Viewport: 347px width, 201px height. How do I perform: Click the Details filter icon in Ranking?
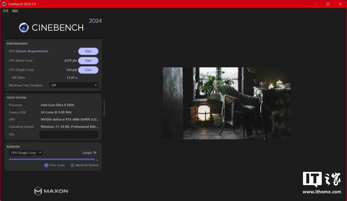coord(95,153)
